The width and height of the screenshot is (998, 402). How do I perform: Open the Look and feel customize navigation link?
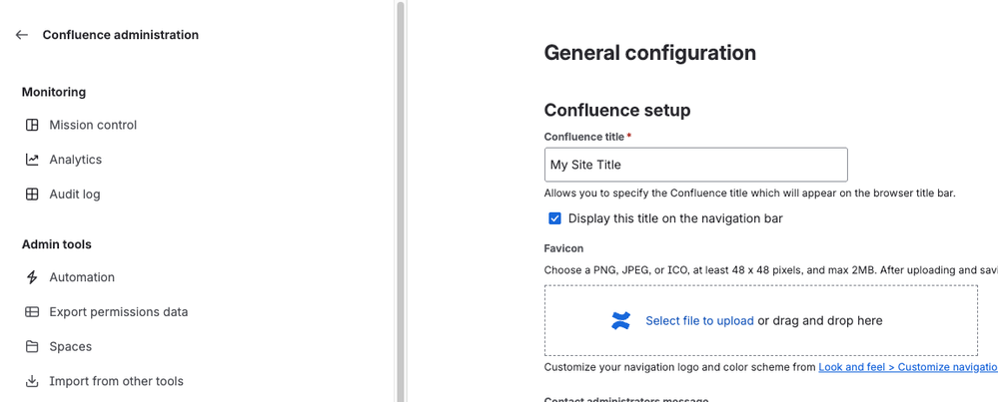[x=907, y=367]
